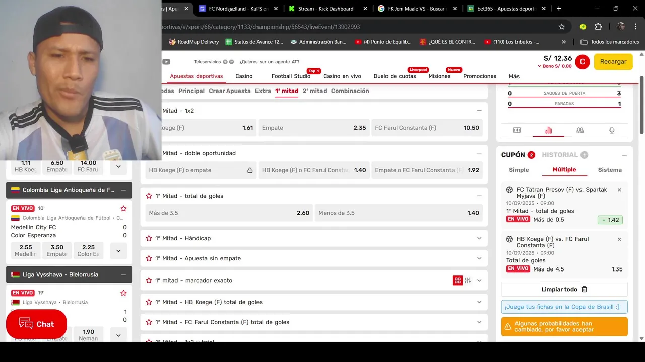Favorite the Medellin City FC match
The image size is (645, 362).
[x=123, y=208]
